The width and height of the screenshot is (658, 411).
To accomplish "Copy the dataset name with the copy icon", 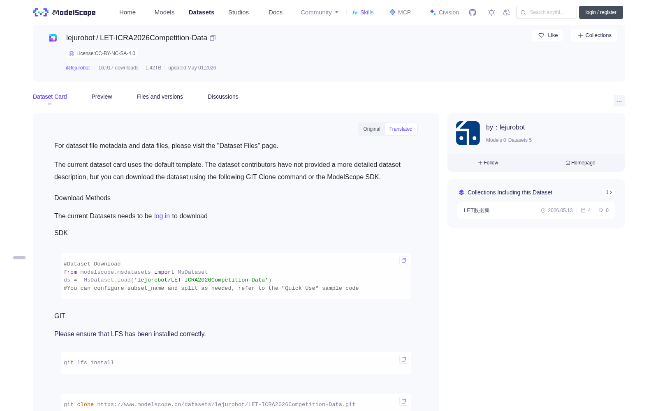I will tap(213, 38).
